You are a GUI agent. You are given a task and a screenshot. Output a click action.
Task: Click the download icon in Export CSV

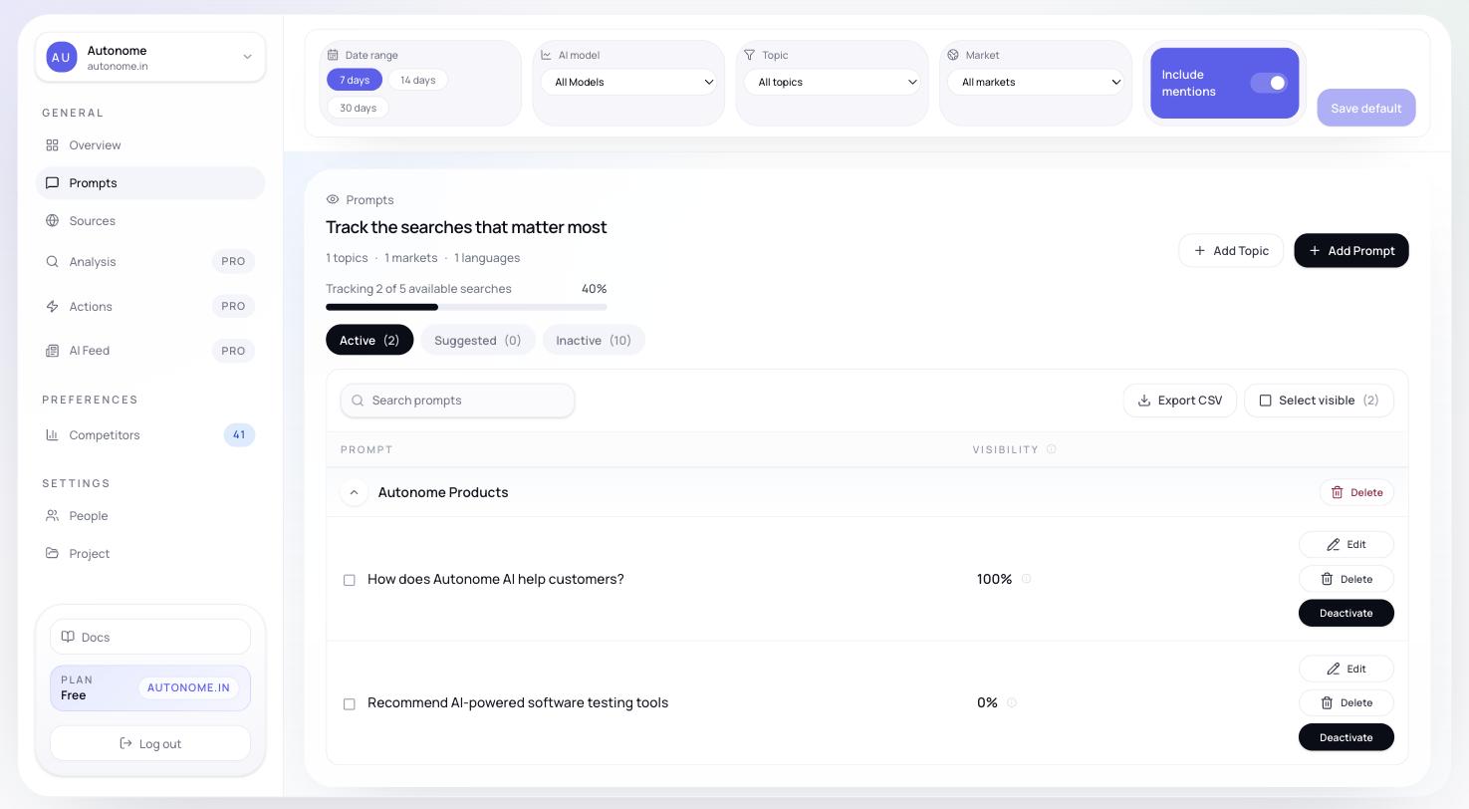(1144, 401)
